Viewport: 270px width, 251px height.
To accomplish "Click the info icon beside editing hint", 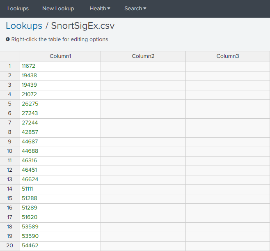I will 7,39.
